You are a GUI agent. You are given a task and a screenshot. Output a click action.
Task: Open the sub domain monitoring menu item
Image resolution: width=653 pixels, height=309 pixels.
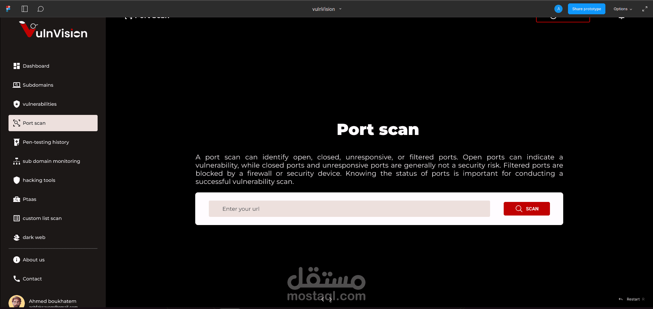[x=53, y=161]
